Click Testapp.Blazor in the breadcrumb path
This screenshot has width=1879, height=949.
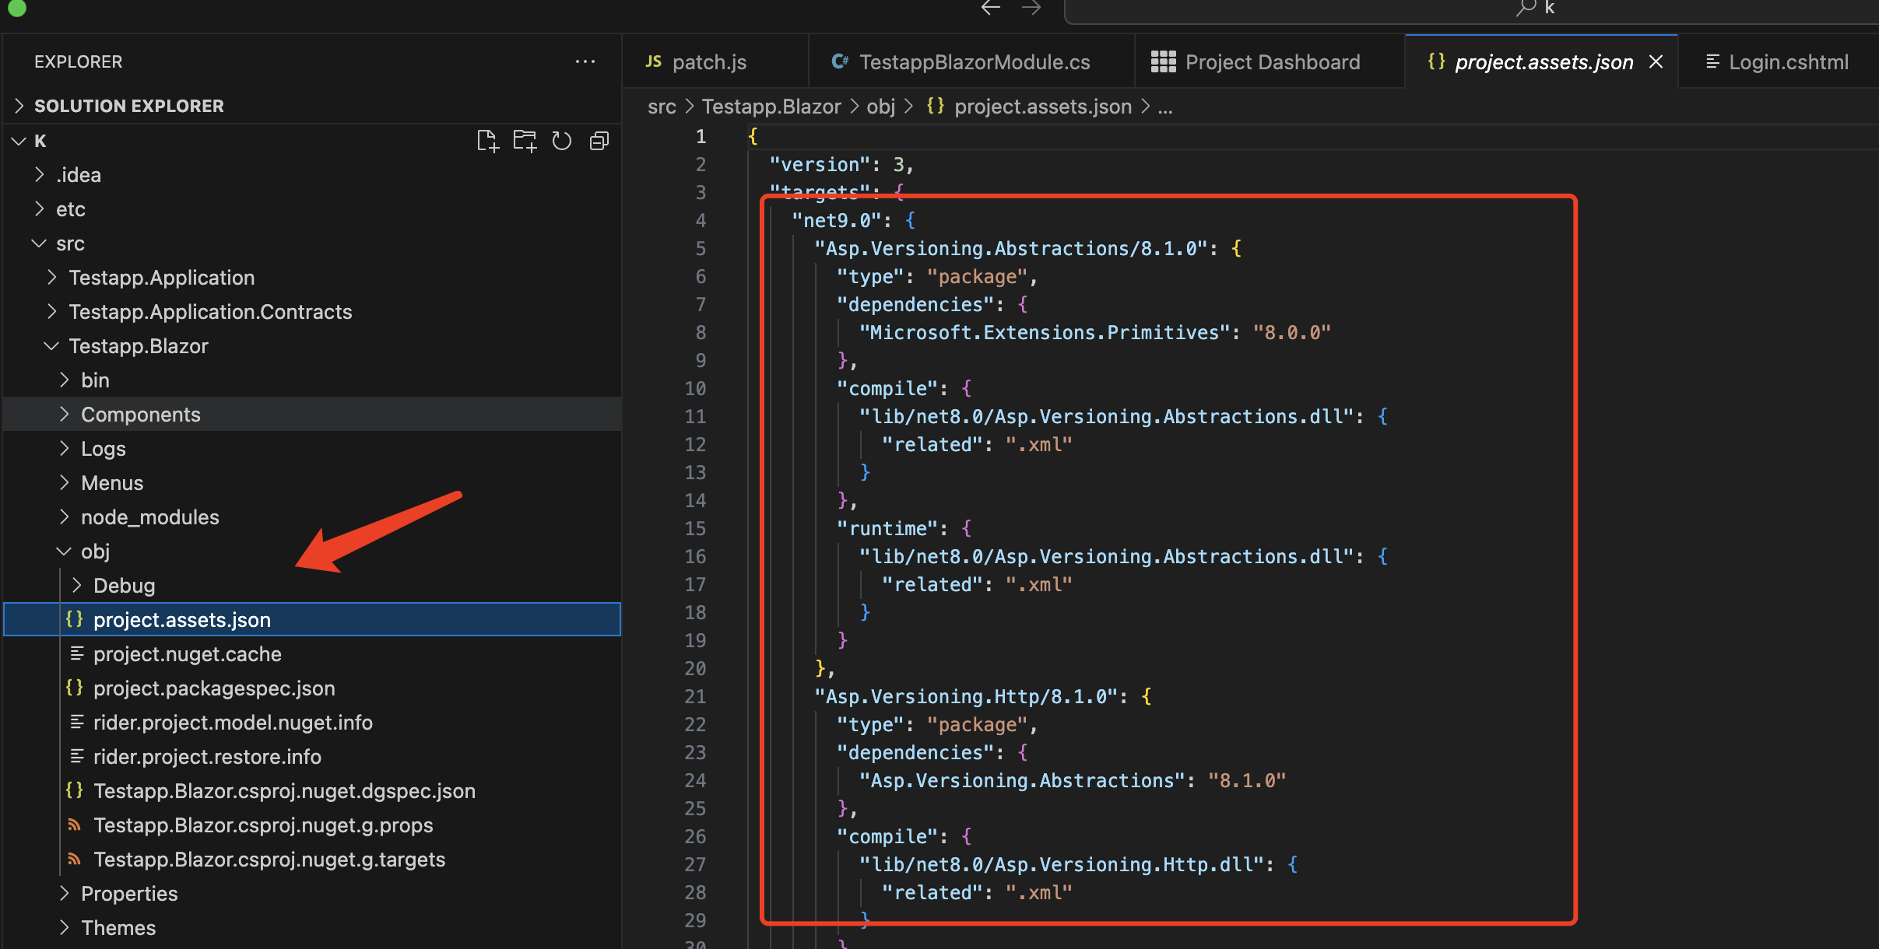pos(771,107)
